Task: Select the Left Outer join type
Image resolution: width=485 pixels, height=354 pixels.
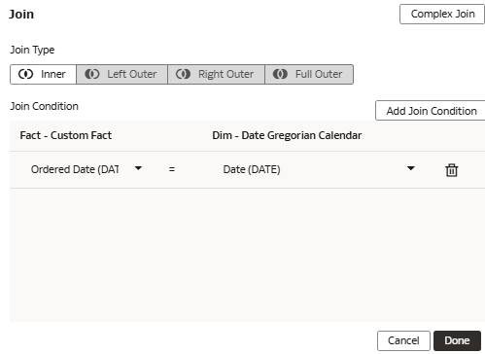Action: point(121,74)
